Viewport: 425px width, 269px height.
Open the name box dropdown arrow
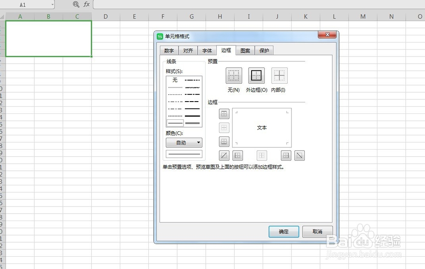point(52,5)
